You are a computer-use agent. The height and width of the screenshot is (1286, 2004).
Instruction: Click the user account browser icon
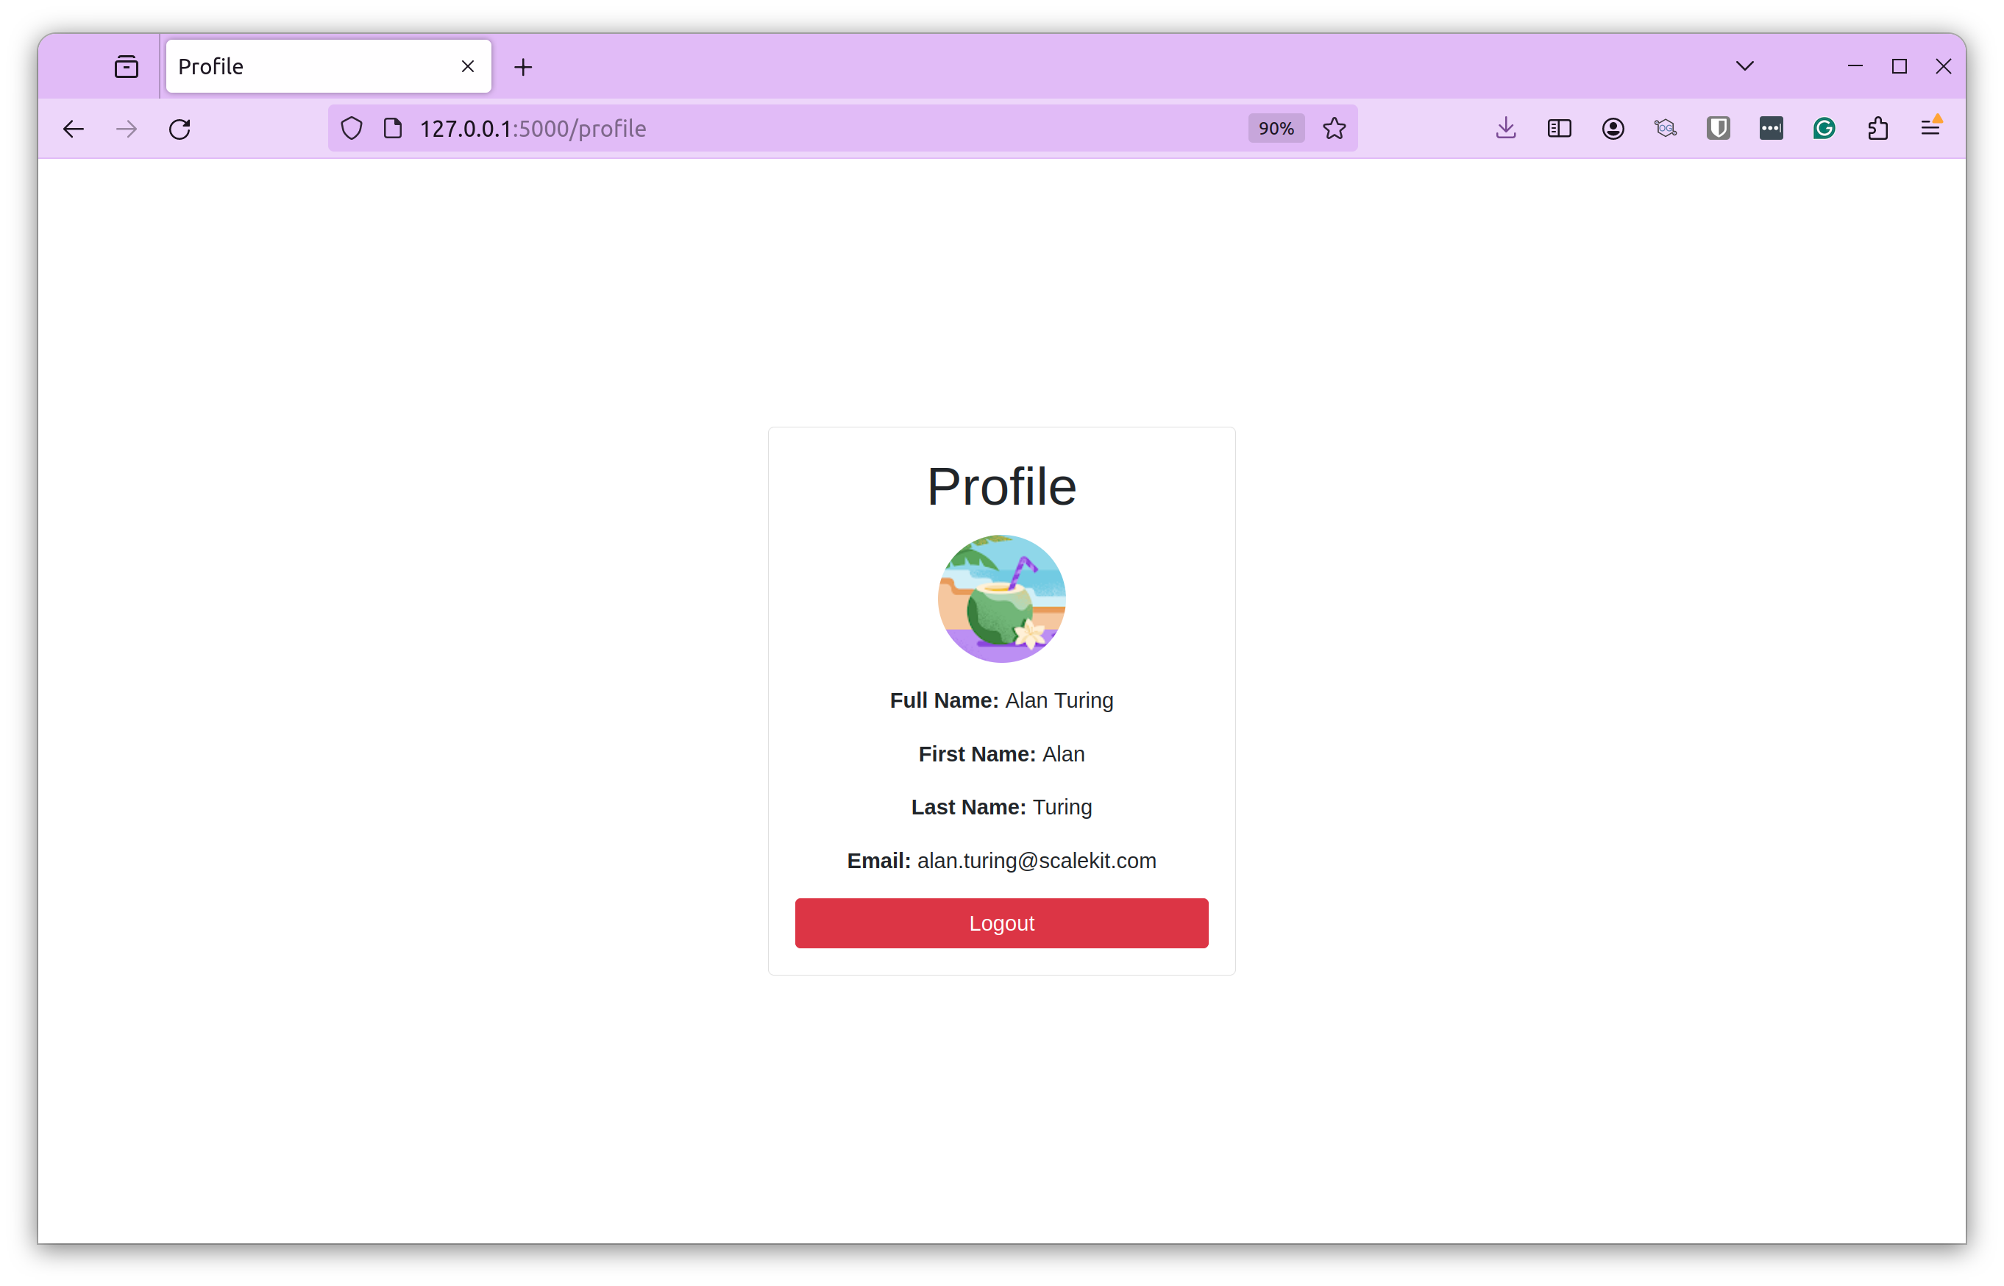pos(1613,129)
